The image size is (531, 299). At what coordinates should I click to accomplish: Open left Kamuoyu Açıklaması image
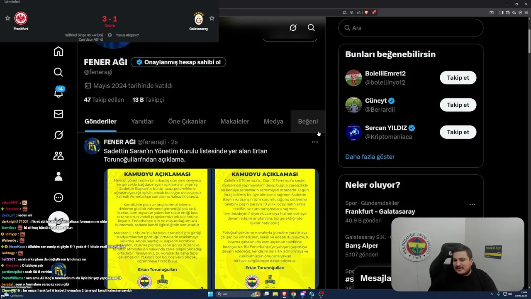[157, 229]
